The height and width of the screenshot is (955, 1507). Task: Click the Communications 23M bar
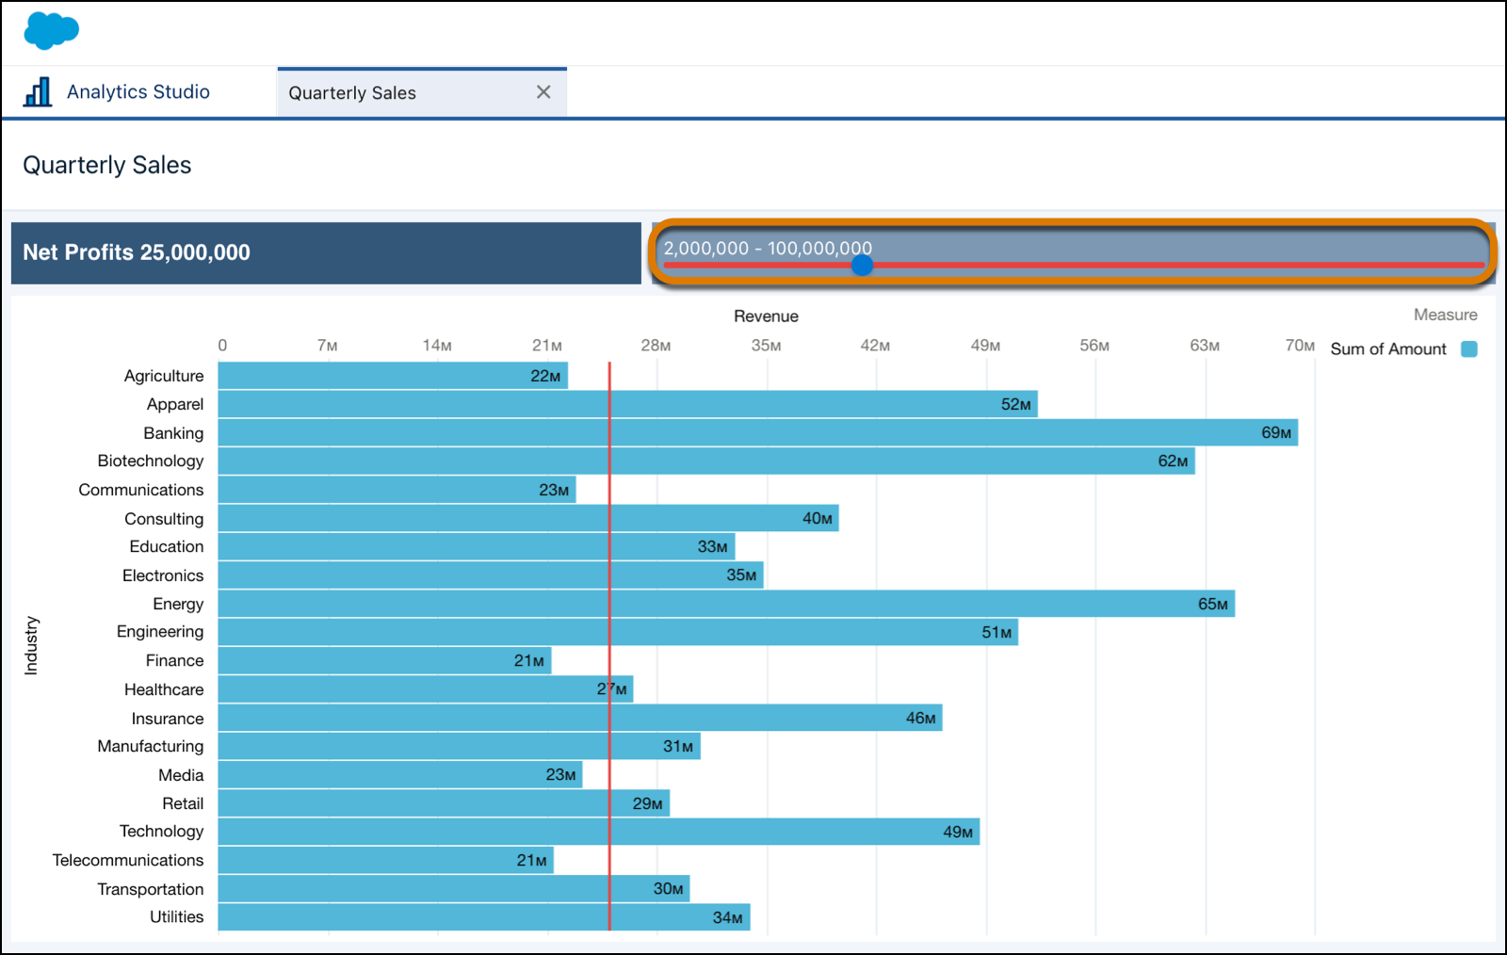pos(397,490)
